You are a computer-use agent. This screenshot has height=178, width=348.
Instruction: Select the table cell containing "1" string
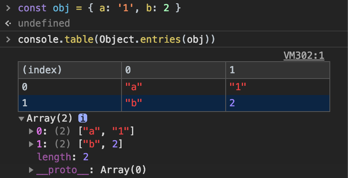278,87
